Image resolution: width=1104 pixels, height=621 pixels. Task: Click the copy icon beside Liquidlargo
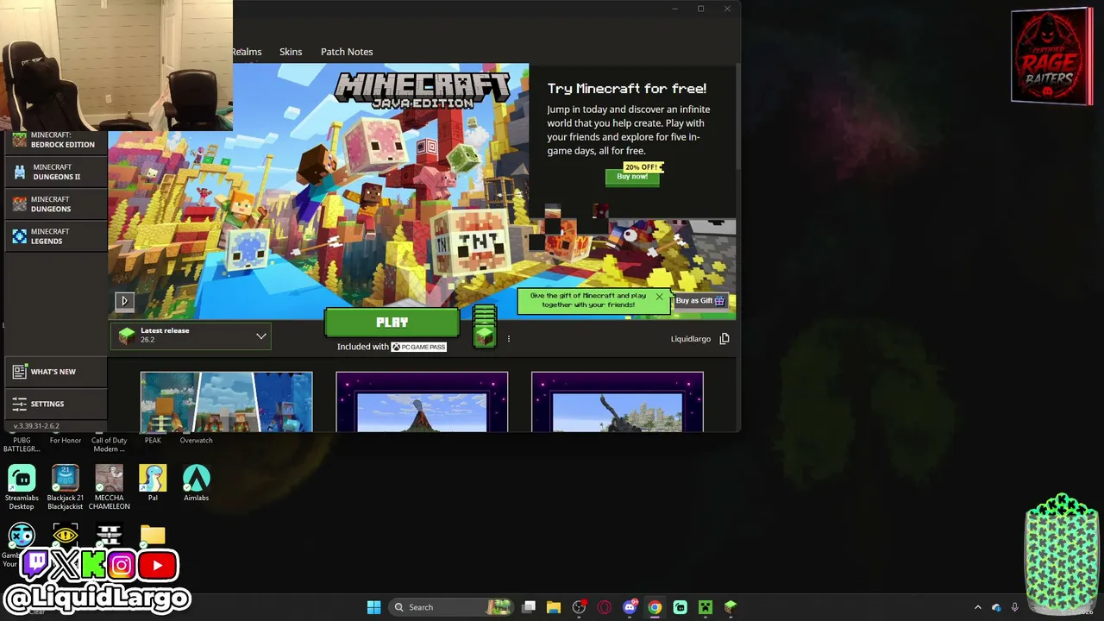[x=724, y=339]
